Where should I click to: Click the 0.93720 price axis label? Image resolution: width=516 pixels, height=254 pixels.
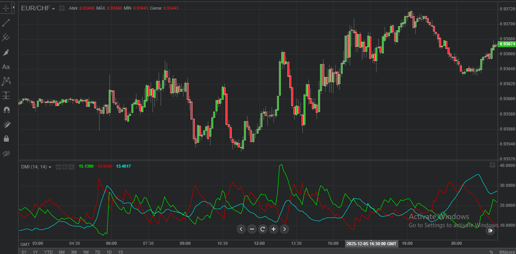[507, 9]
